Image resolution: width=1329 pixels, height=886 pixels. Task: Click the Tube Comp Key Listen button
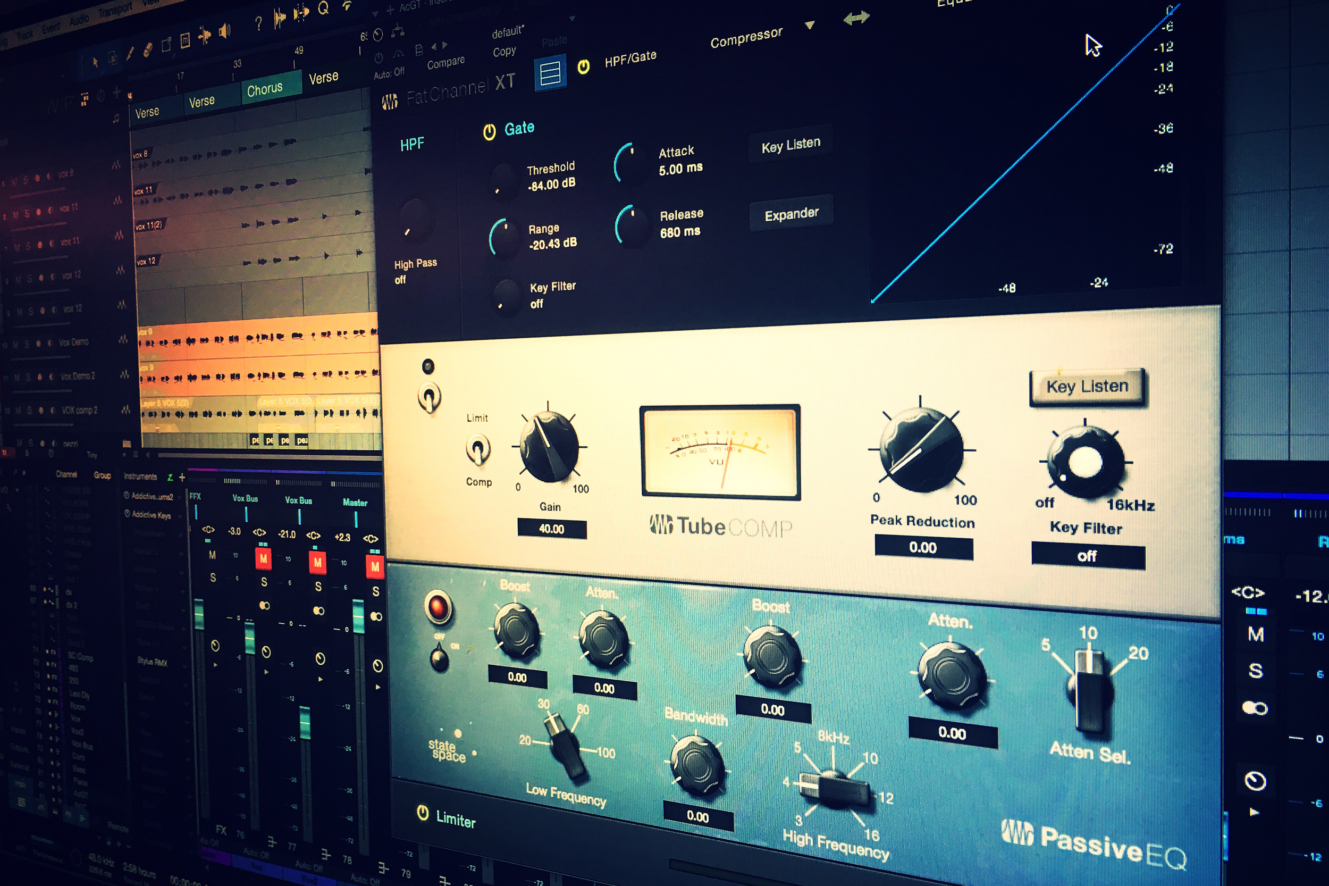(x=1087, y=387)
